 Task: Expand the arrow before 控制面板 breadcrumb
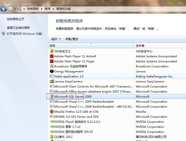(24, 9)
